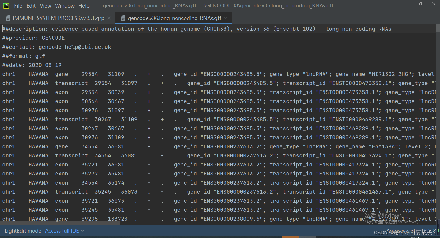Open the File menu
The width and height of the screenshot is (440, 238).
18,6
